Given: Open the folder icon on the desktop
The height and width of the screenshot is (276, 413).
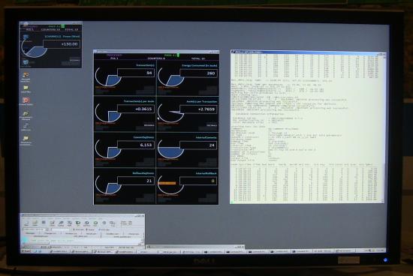Looking at the screenshot, I should pyautogui.click(x=26, y=88).
